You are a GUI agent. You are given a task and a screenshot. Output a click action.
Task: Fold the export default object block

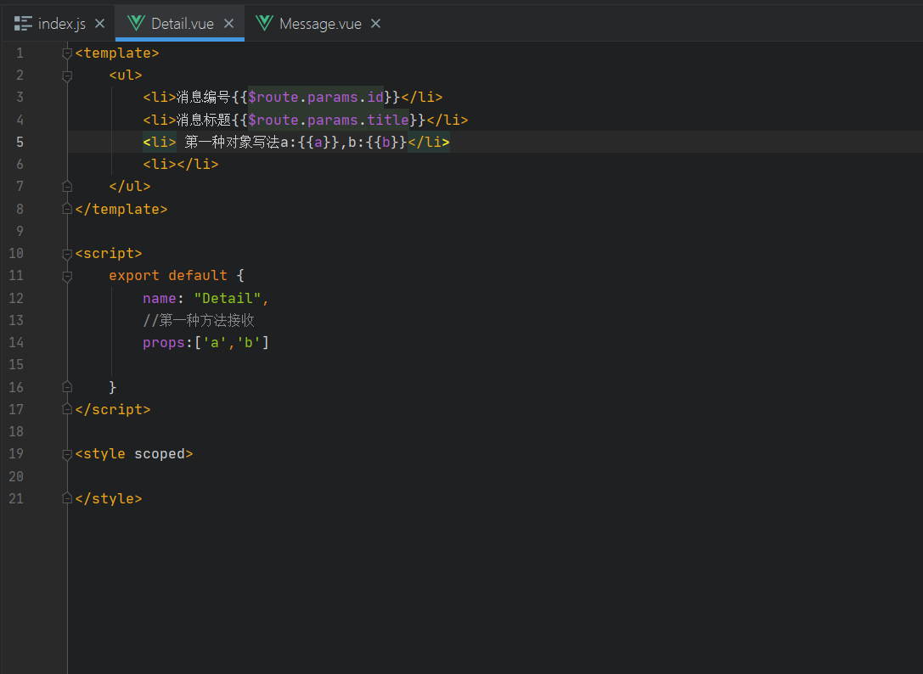(68, 276)
